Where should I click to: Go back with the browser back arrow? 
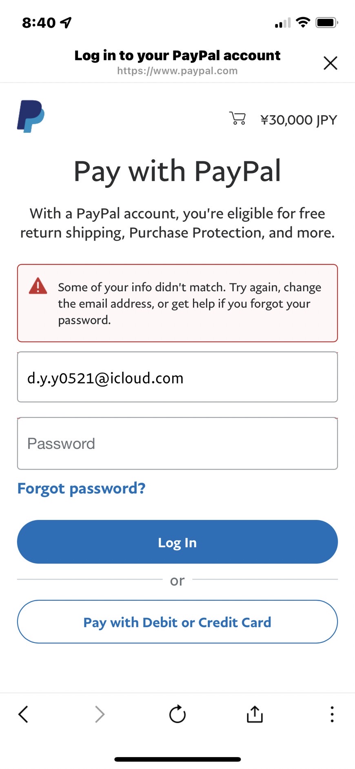23,714
